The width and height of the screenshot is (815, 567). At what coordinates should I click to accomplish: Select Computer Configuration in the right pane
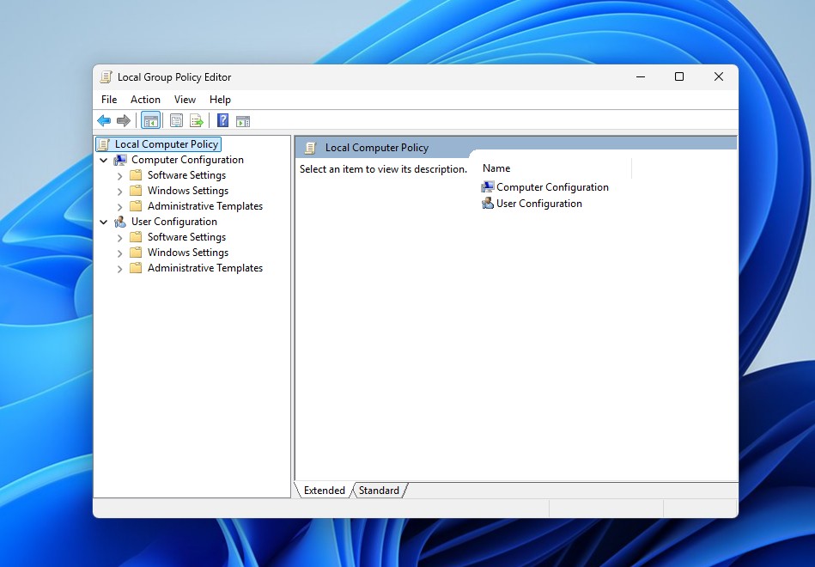pyautogui.click(x=551, y=186)
